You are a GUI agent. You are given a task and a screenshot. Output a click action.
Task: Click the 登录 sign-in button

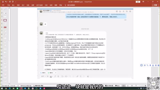tap(138, 2)
